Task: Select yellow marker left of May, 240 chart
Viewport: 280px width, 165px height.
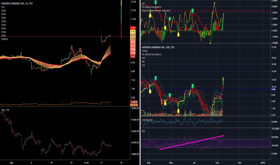Action: pos(165,103)
